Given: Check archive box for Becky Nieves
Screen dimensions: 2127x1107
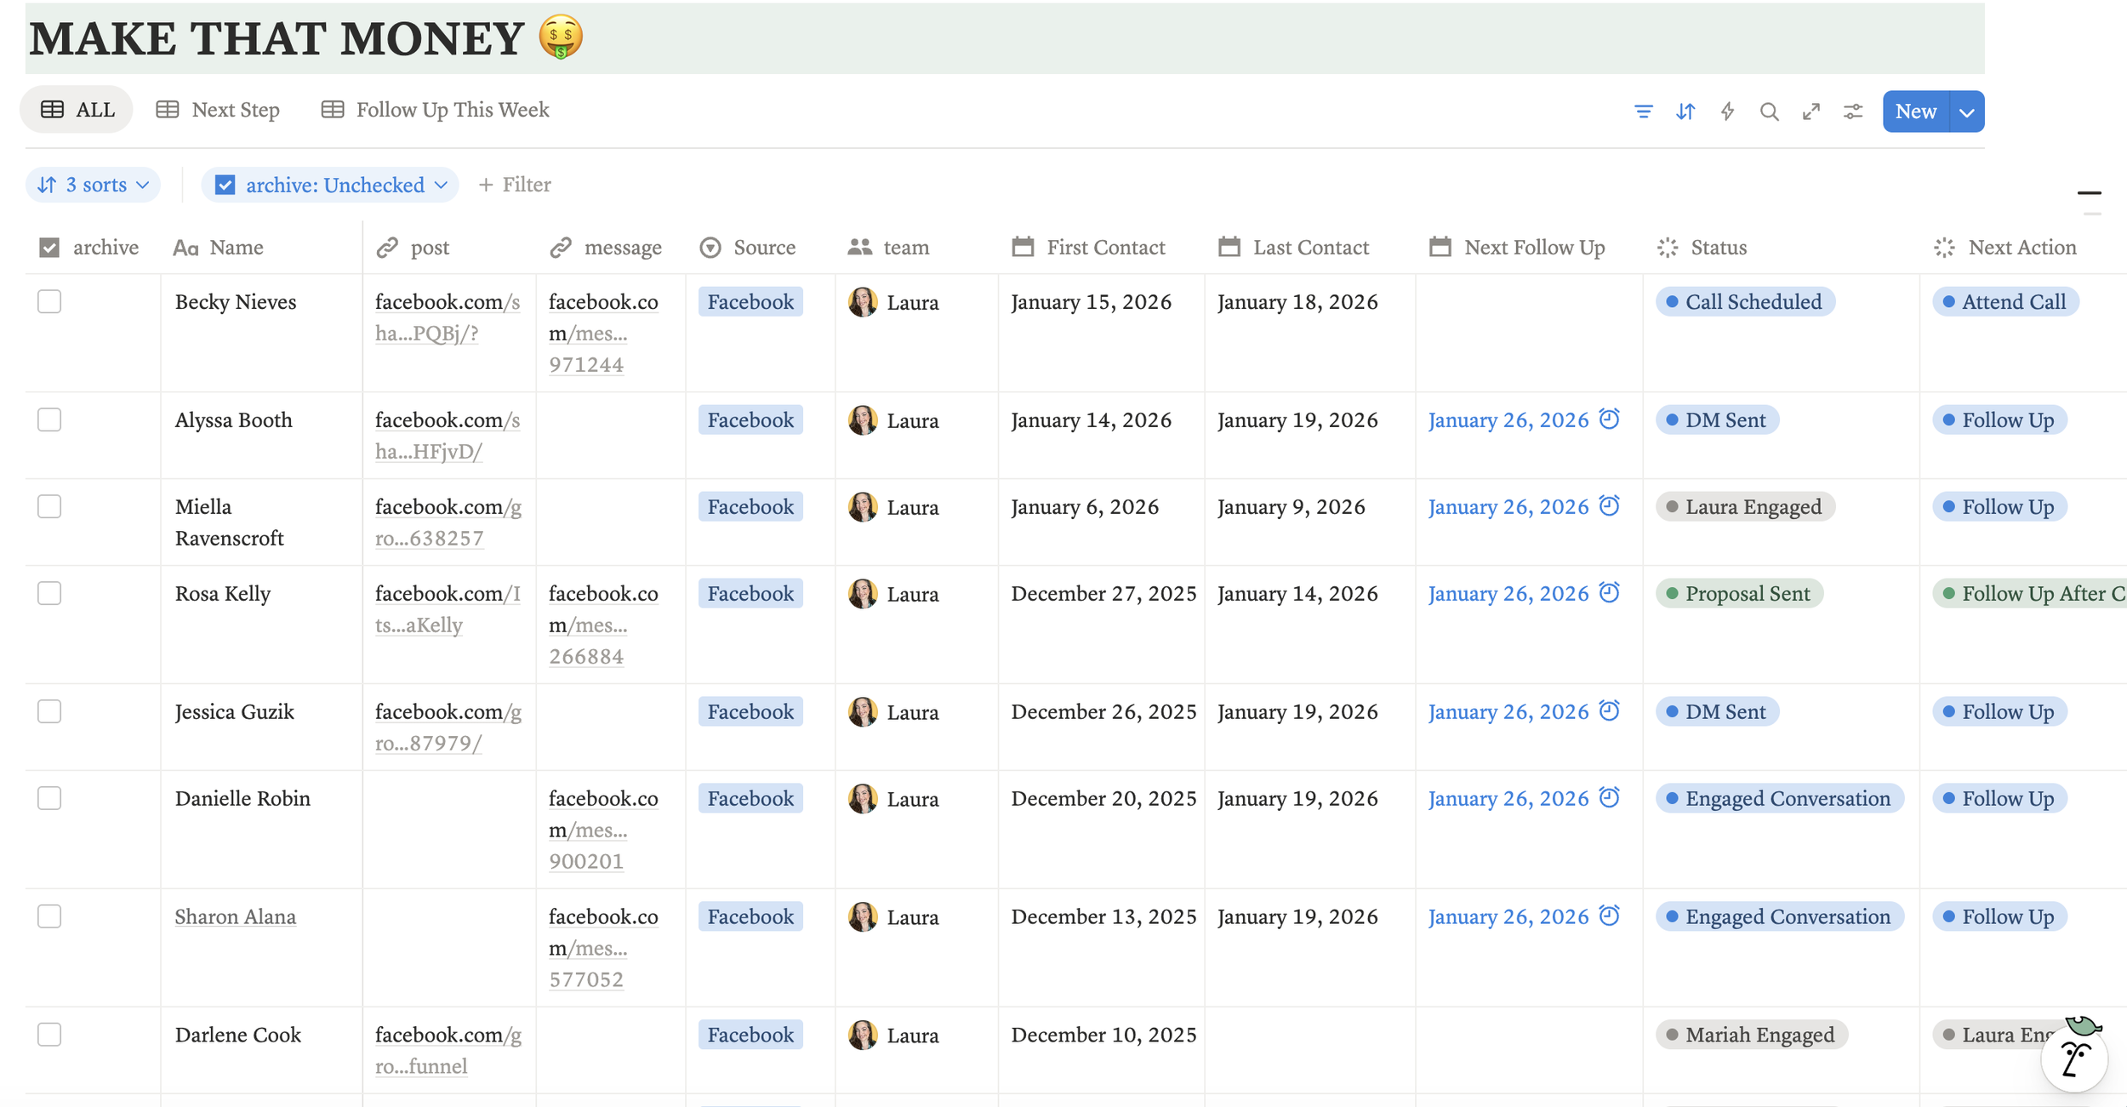Looking at the screenshot, I should pos(49,301).
